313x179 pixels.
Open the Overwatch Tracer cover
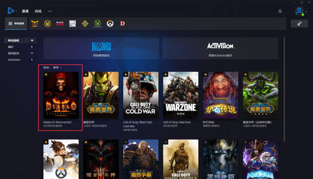pos(61,159)
